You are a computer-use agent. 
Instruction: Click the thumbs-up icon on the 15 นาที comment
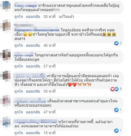point(116,131)
